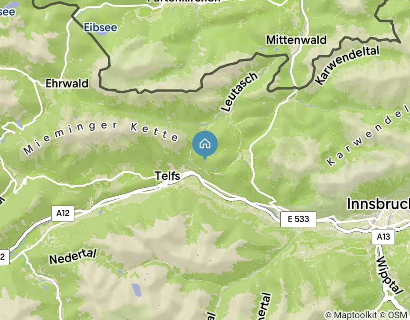Select the Eibsee lake label
Screen dimensions: 410x320
100,27
